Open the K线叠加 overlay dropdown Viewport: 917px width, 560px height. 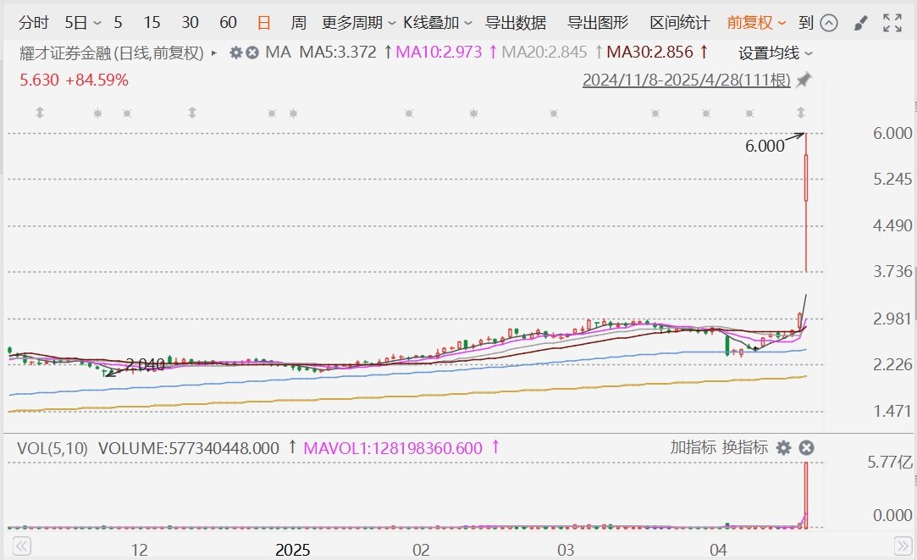click(x=437, y=23)
